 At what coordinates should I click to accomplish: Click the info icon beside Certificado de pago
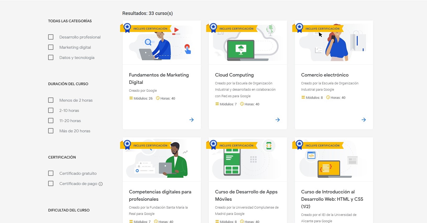point(100,184)
